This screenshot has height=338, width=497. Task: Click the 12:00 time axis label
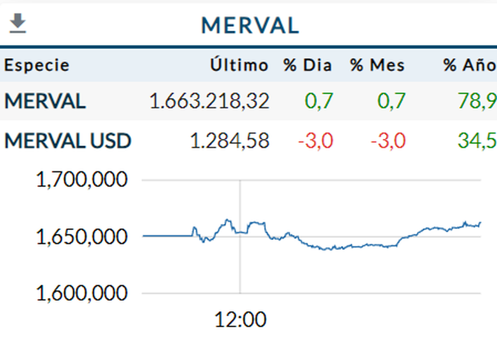[x=240, y=320]
